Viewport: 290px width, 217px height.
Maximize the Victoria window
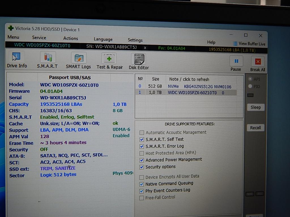click(246, 35)
